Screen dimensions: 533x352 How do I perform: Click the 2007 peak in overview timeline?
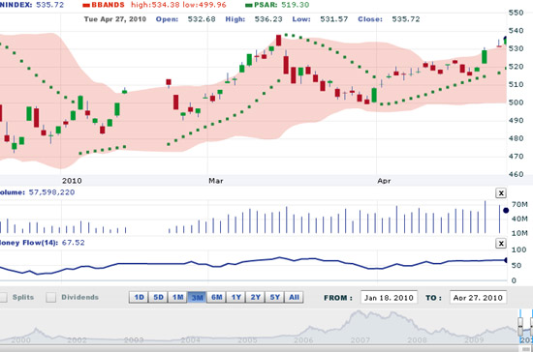(358, 312)
